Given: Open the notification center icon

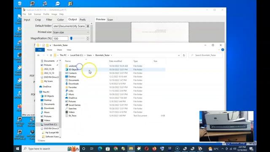Looking at the screenshot, I should pyautogui.click(x=251, y=149).
